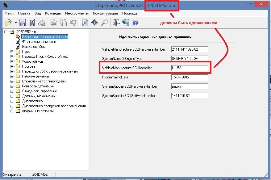
Task: Expand the Диагностика folder node
Action: pyautogui.click(x=12, y=101)
